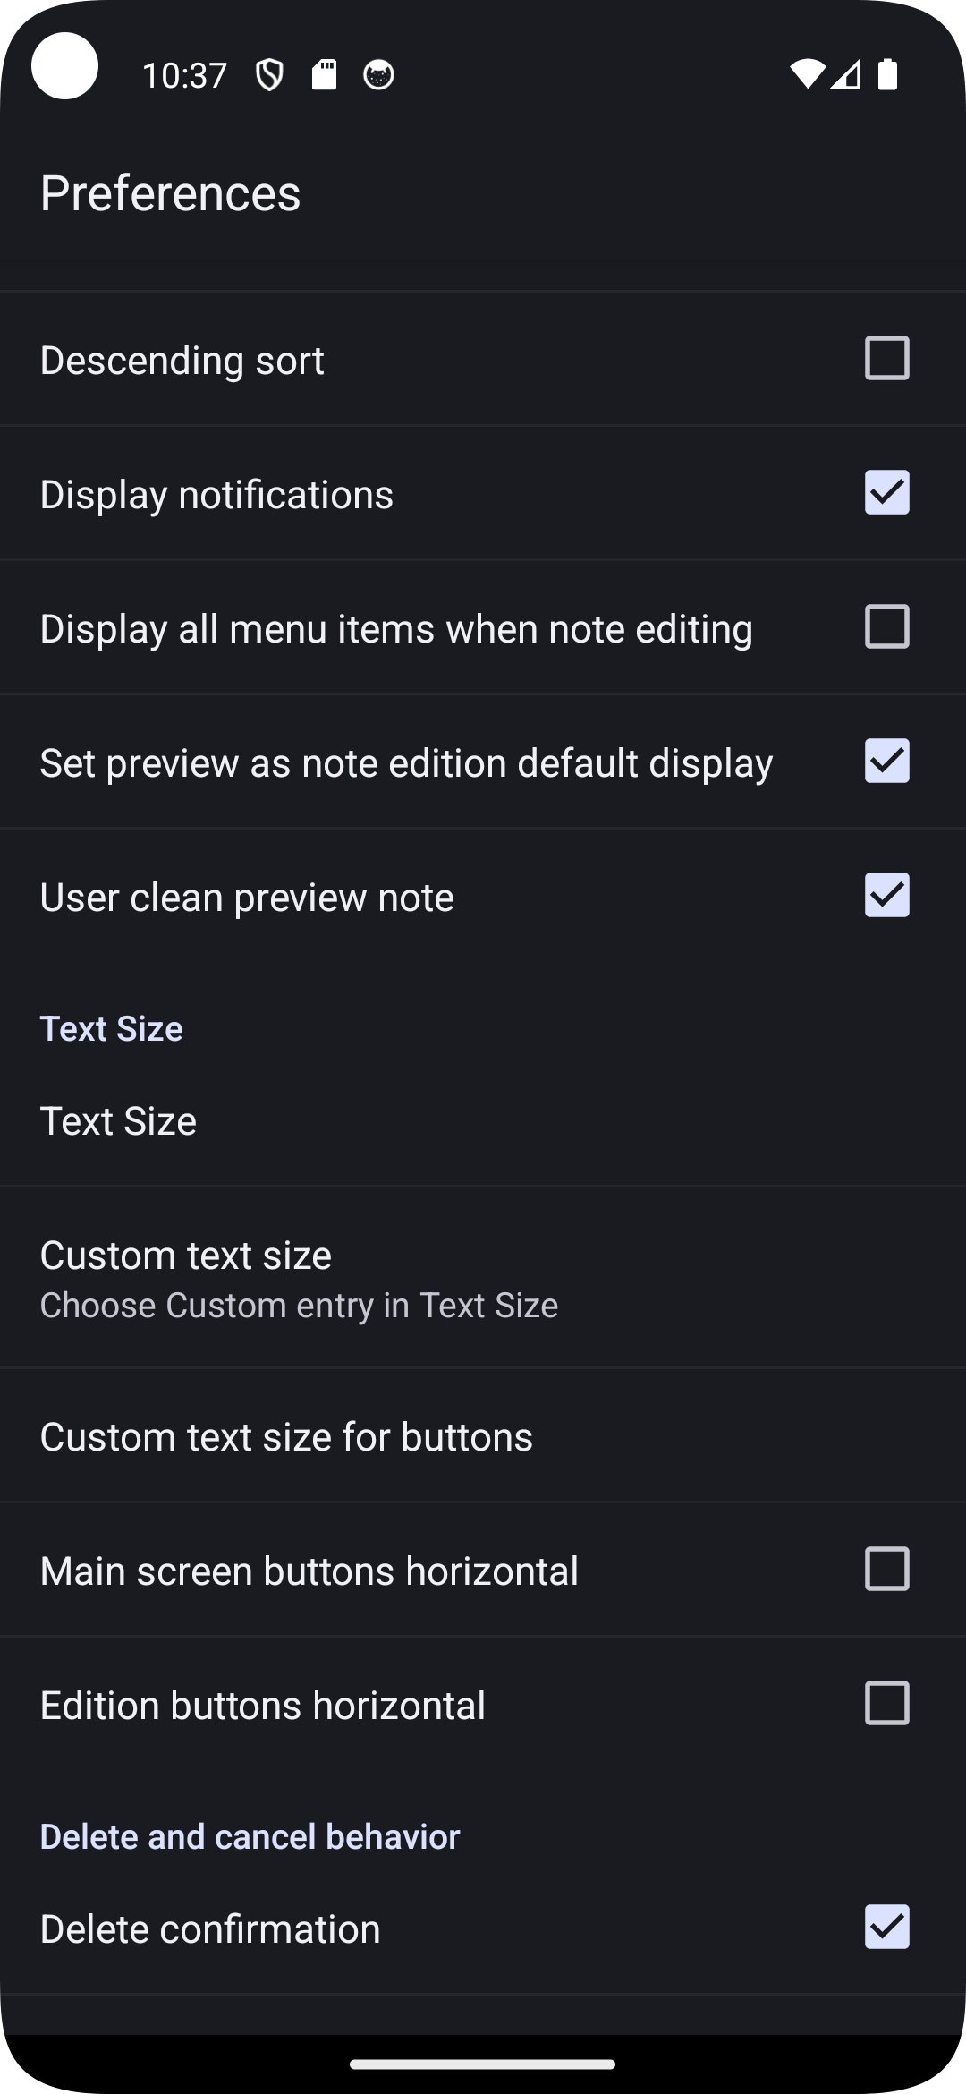Tap the Wi-Fi signal icon
The height and width of the screenshot is (2094, 966).
[806, 75]
